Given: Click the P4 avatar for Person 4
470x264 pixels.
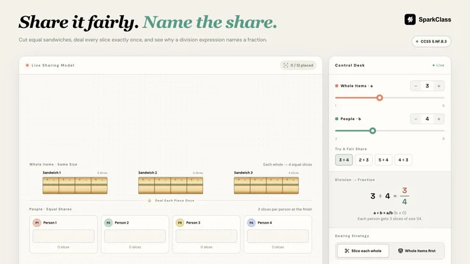Looking at the screenshot, I should click(251, 223).
